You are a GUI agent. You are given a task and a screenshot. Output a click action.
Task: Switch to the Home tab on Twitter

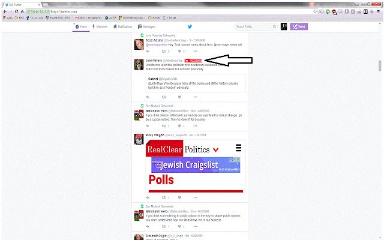coord(82,26)
